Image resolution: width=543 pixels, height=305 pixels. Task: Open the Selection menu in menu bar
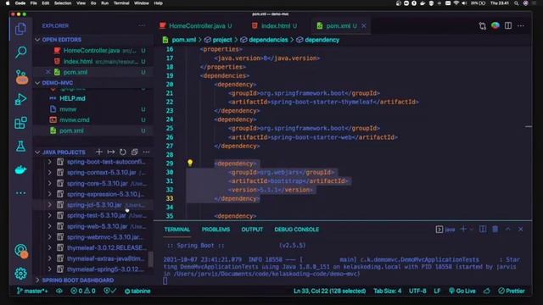pyautogui.click(x=62, y=3)
